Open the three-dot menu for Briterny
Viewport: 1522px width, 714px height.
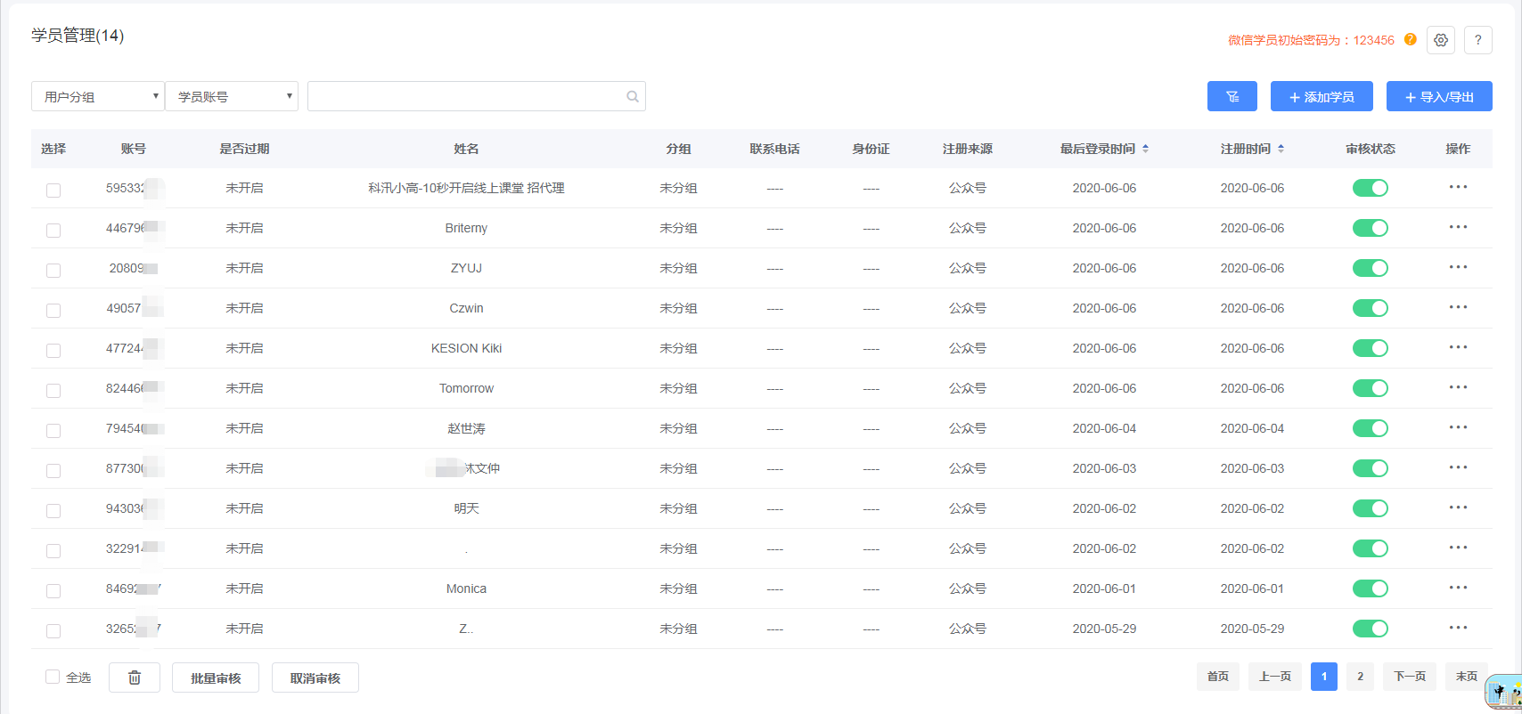tap(1457, 228)
